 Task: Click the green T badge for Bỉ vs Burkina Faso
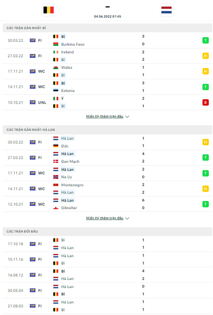coord(205,40)
